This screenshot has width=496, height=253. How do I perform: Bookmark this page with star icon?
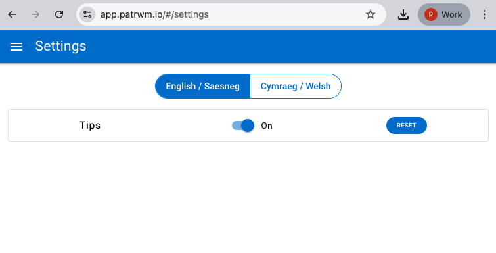(370, 14)
